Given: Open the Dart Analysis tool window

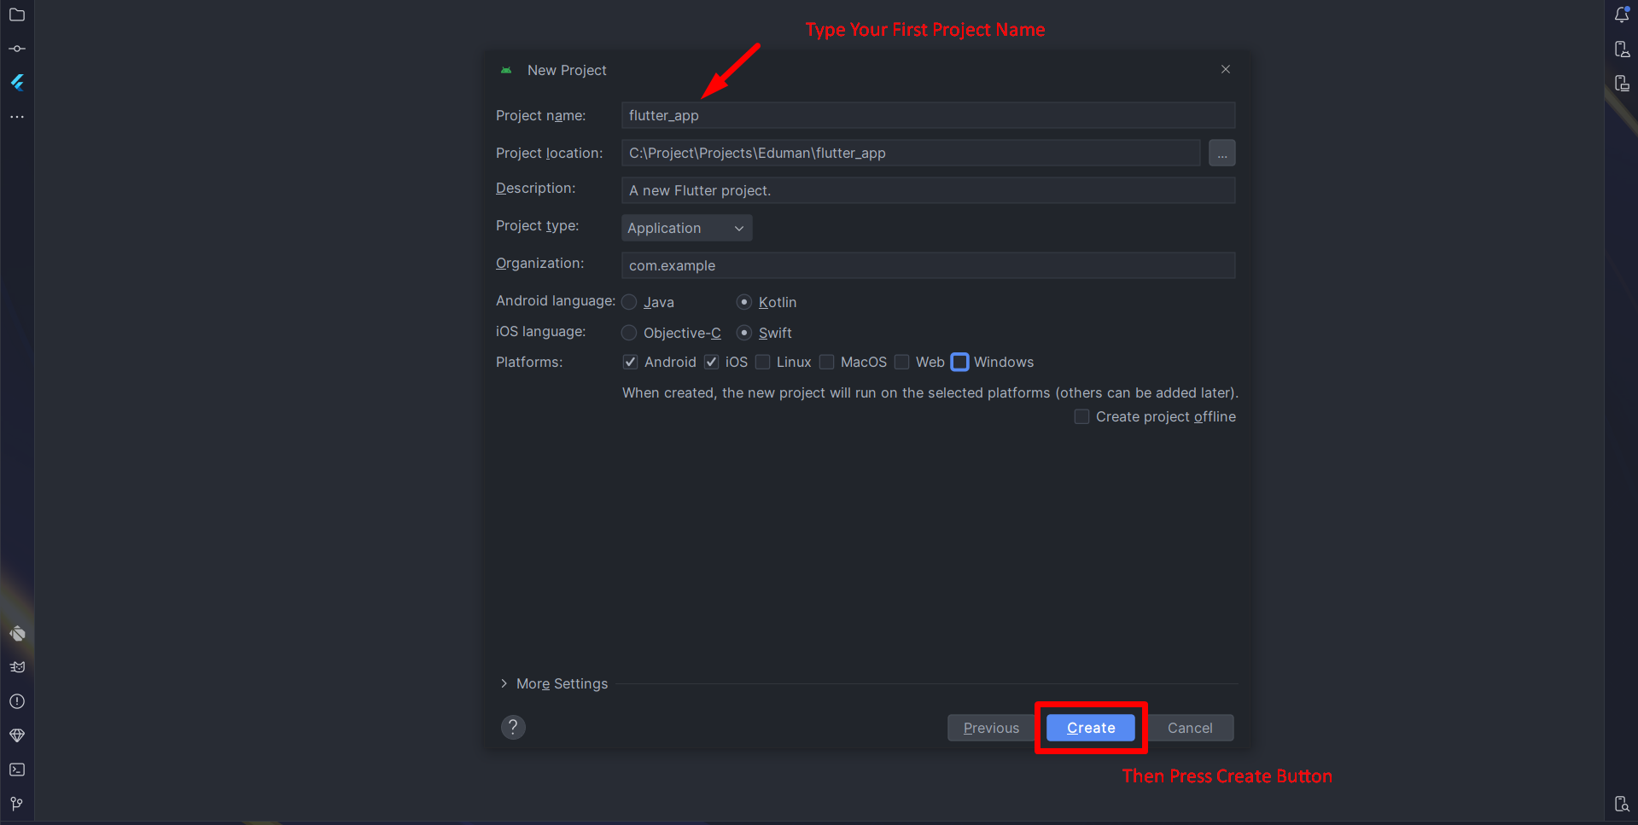Looking at the screenshot, I should click(x=17, y=633).
